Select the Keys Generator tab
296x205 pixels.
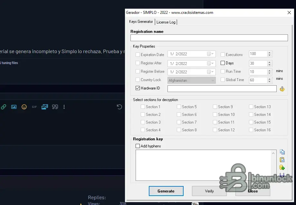coord(141,22)
